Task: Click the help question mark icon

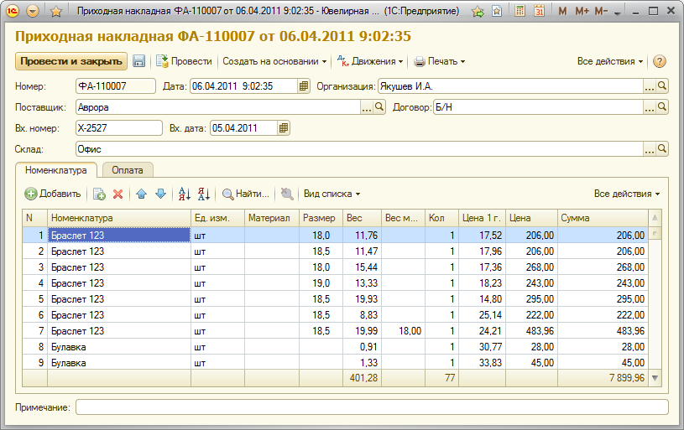Action: tap(659, 61)
